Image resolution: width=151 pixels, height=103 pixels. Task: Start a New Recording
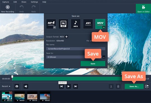click(x=8, y=9)
